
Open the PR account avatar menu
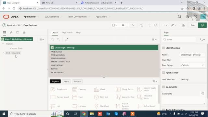coord(203,17)
